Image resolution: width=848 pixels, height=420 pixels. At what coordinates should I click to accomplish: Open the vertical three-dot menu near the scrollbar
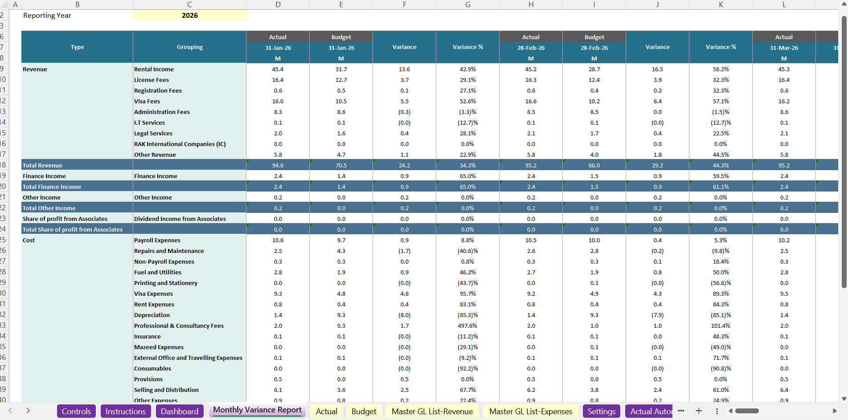[x=717, y=411]
